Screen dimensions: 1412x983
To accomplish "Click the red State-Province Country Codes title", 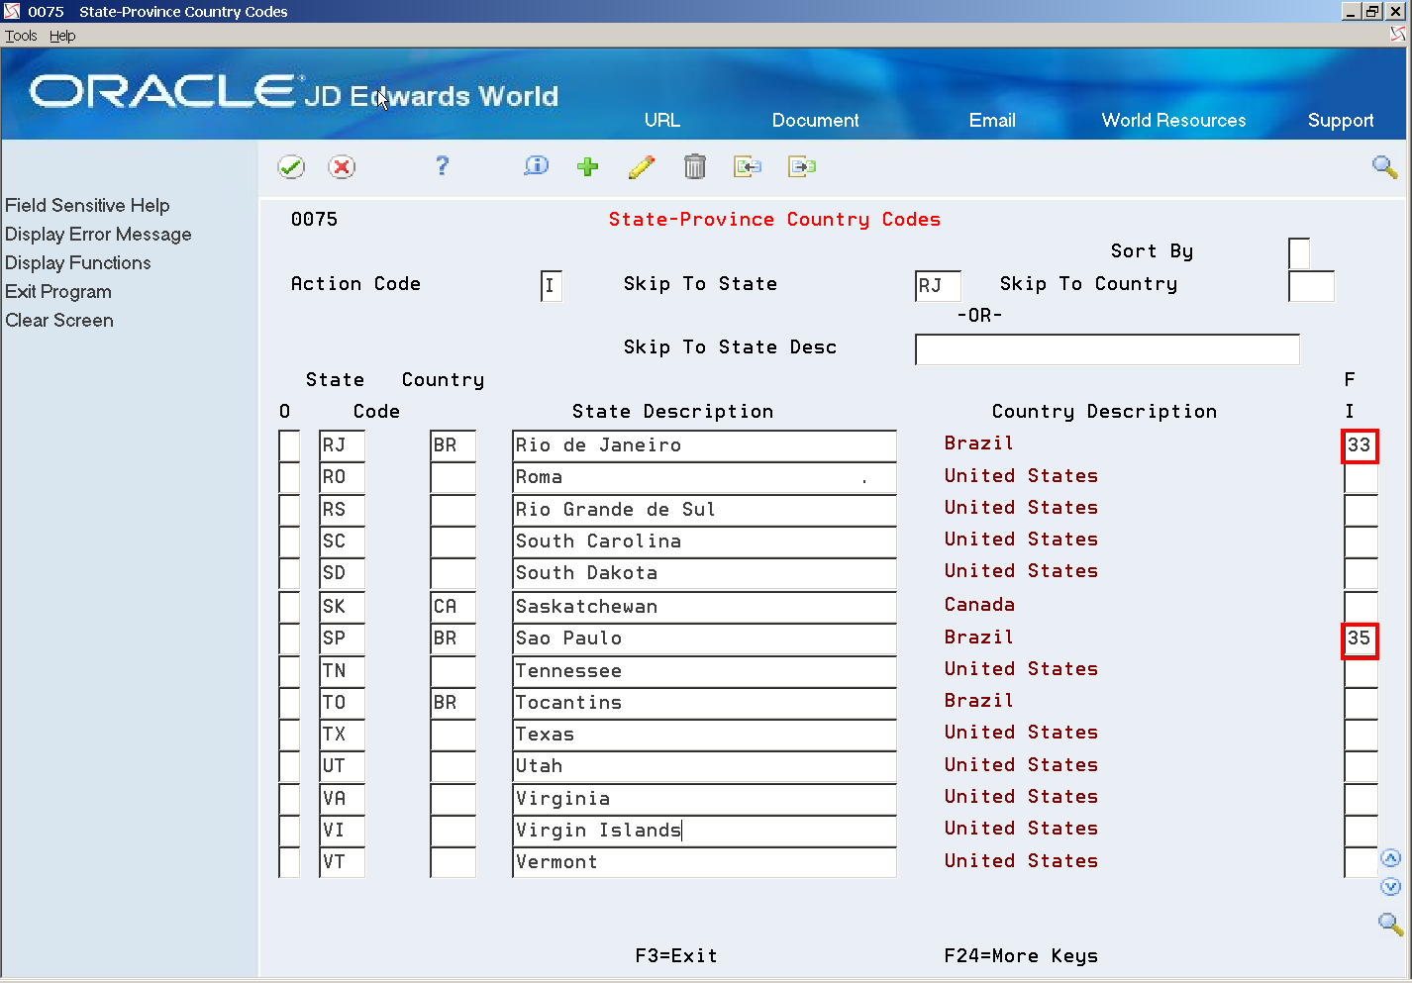I will pos(774,220).
